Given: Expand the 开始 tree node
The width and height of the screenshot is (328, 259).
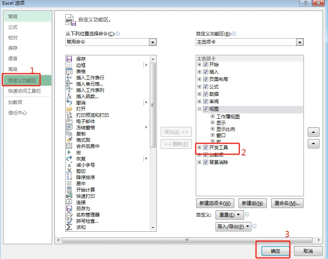Looking at the screenshot, I should [x=199, y=65].
